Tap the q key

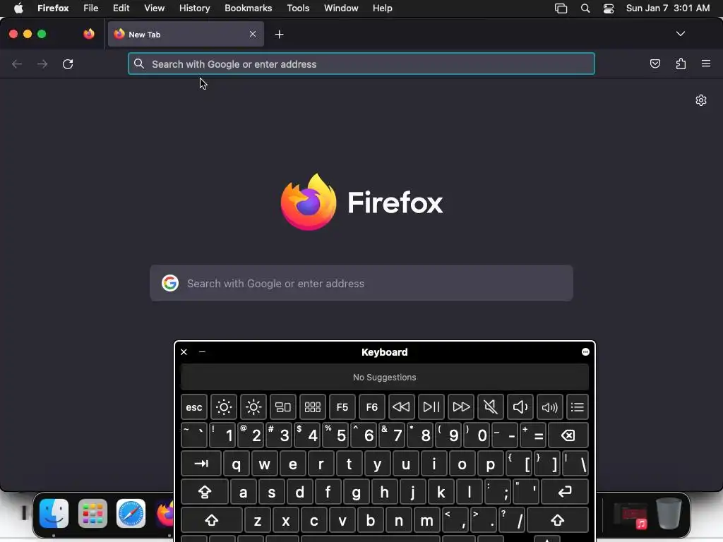[x=236, y=463]
